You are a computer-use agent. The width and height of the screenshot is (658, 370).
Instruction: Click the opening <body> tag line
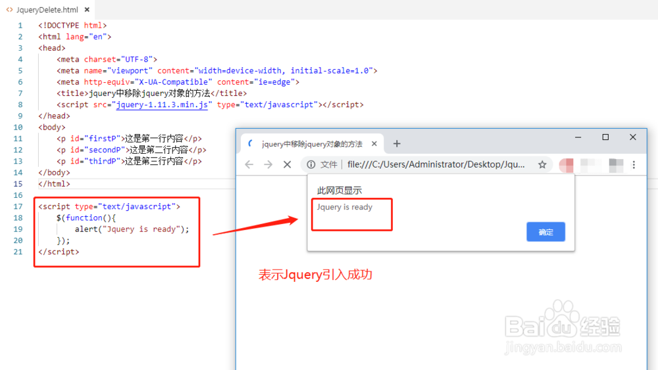coord(52,127)
